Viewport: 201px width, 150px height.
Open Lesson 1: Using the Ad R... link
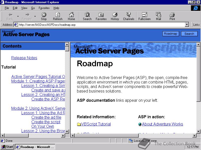43,113
